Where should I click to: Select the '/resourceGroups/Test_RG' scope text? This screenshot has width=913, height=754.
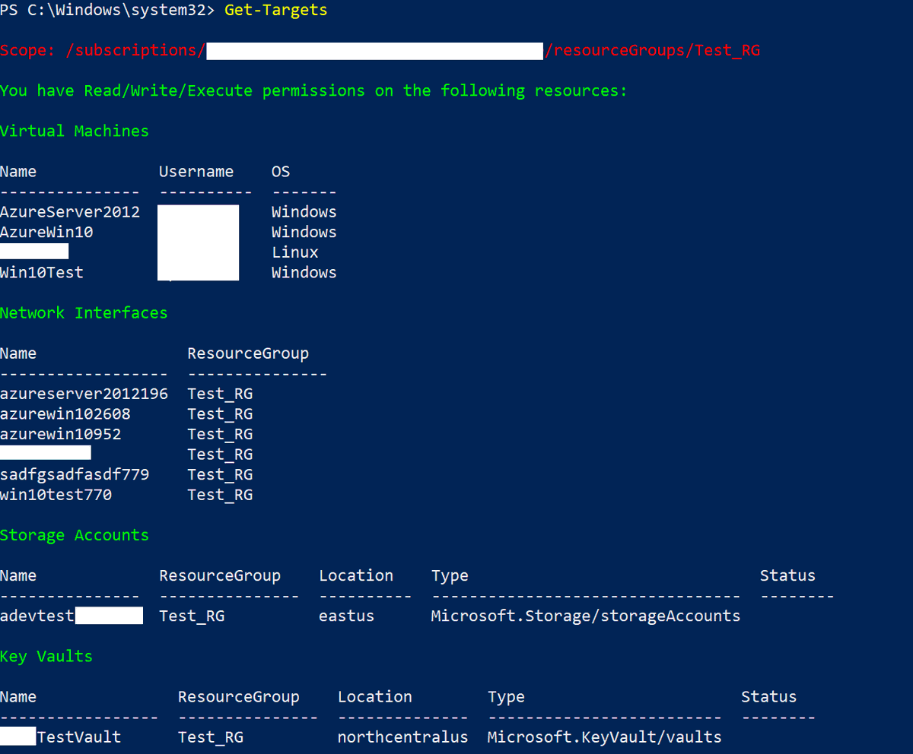652,51
